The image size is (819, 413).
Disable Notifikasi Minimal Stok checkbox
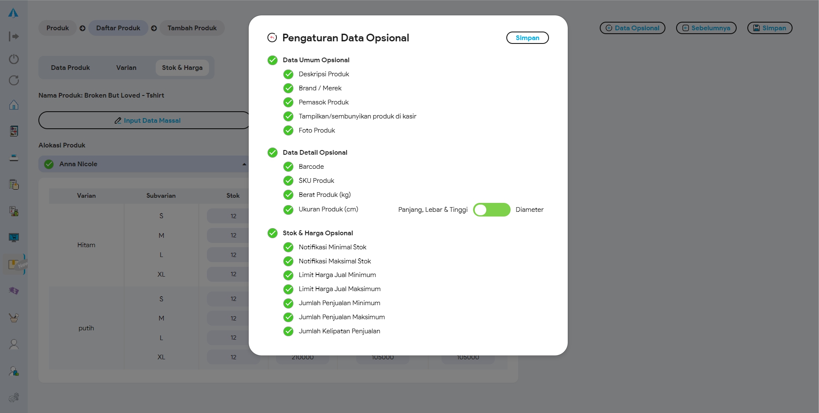(x=288, y=247)
